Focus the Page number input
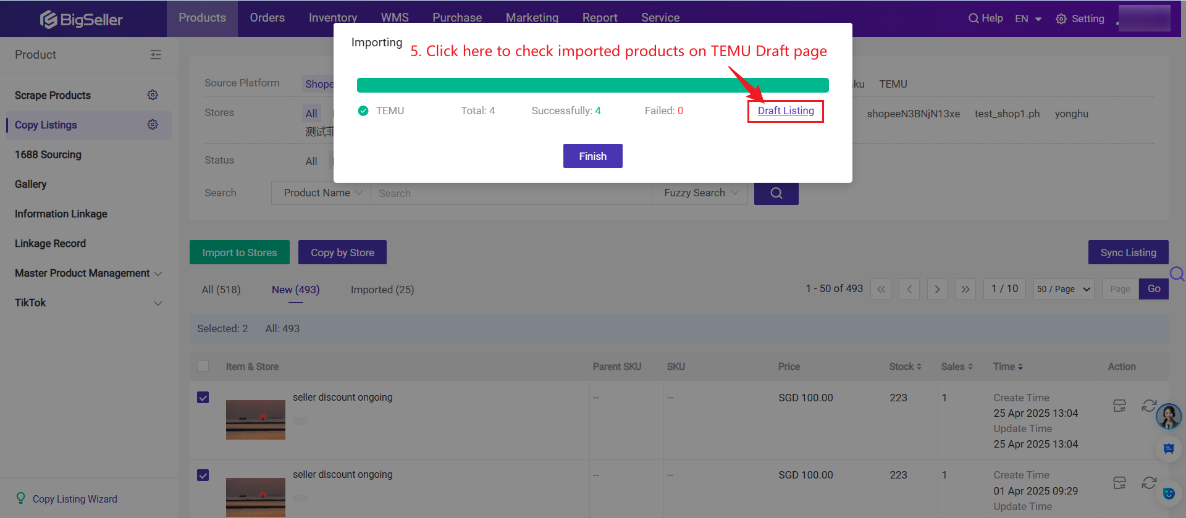The height and width of the screenshot is (518, 1186). click(x=1120, y=289)
